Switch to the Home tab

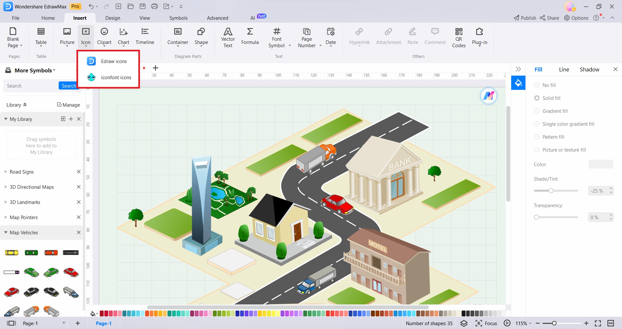[48, 18]
